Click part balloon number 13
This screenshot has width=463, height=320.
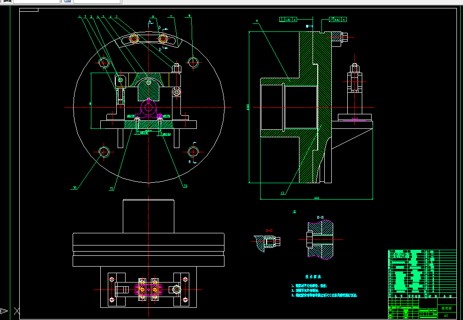point(283,193)
